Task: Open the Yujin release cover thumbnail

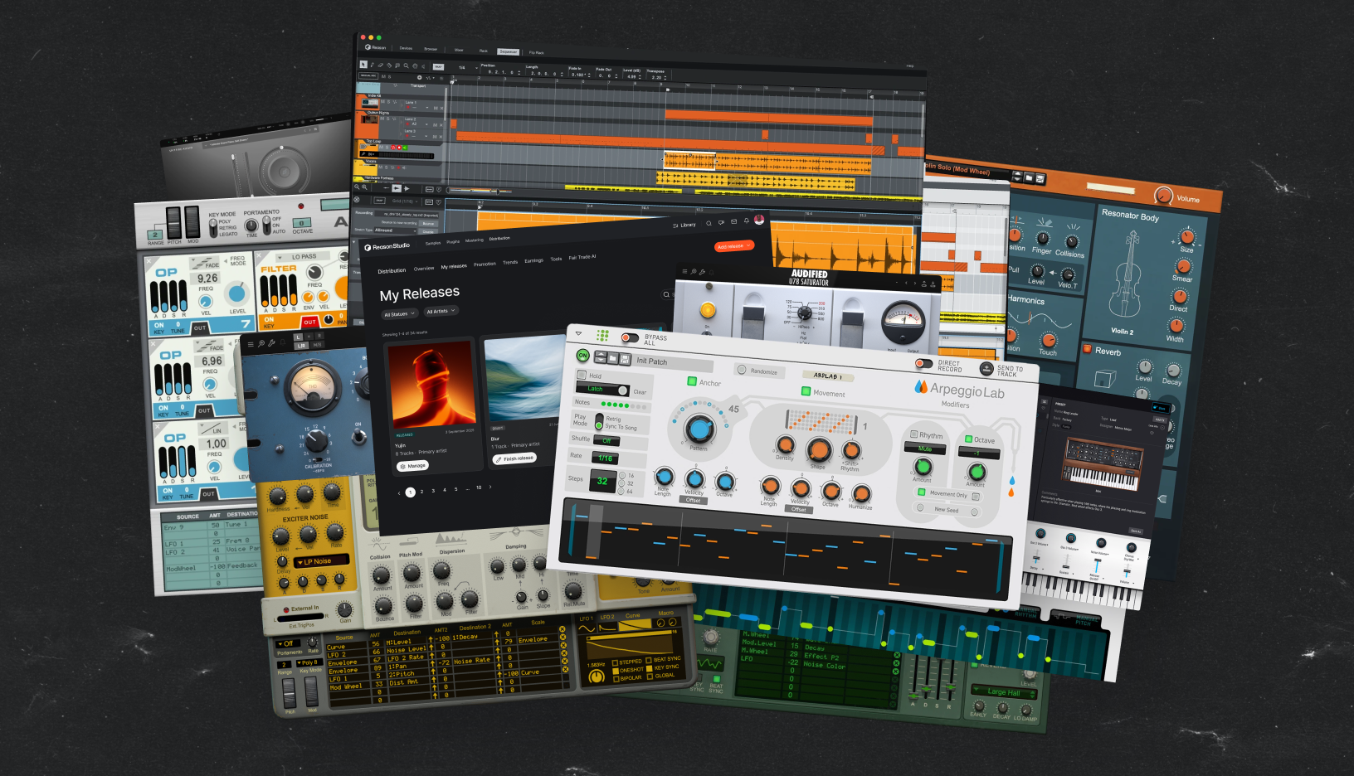Action: tap(431, 383)
